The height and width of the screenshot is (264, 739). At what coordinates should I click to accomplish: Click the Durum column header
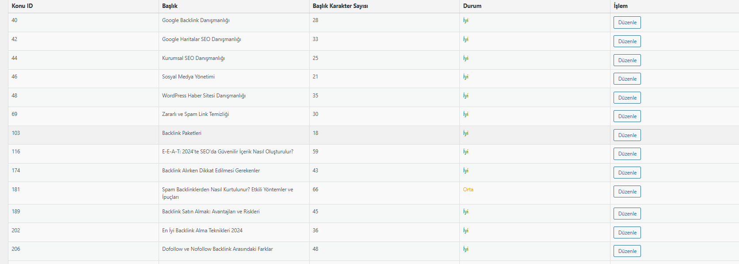472,6
